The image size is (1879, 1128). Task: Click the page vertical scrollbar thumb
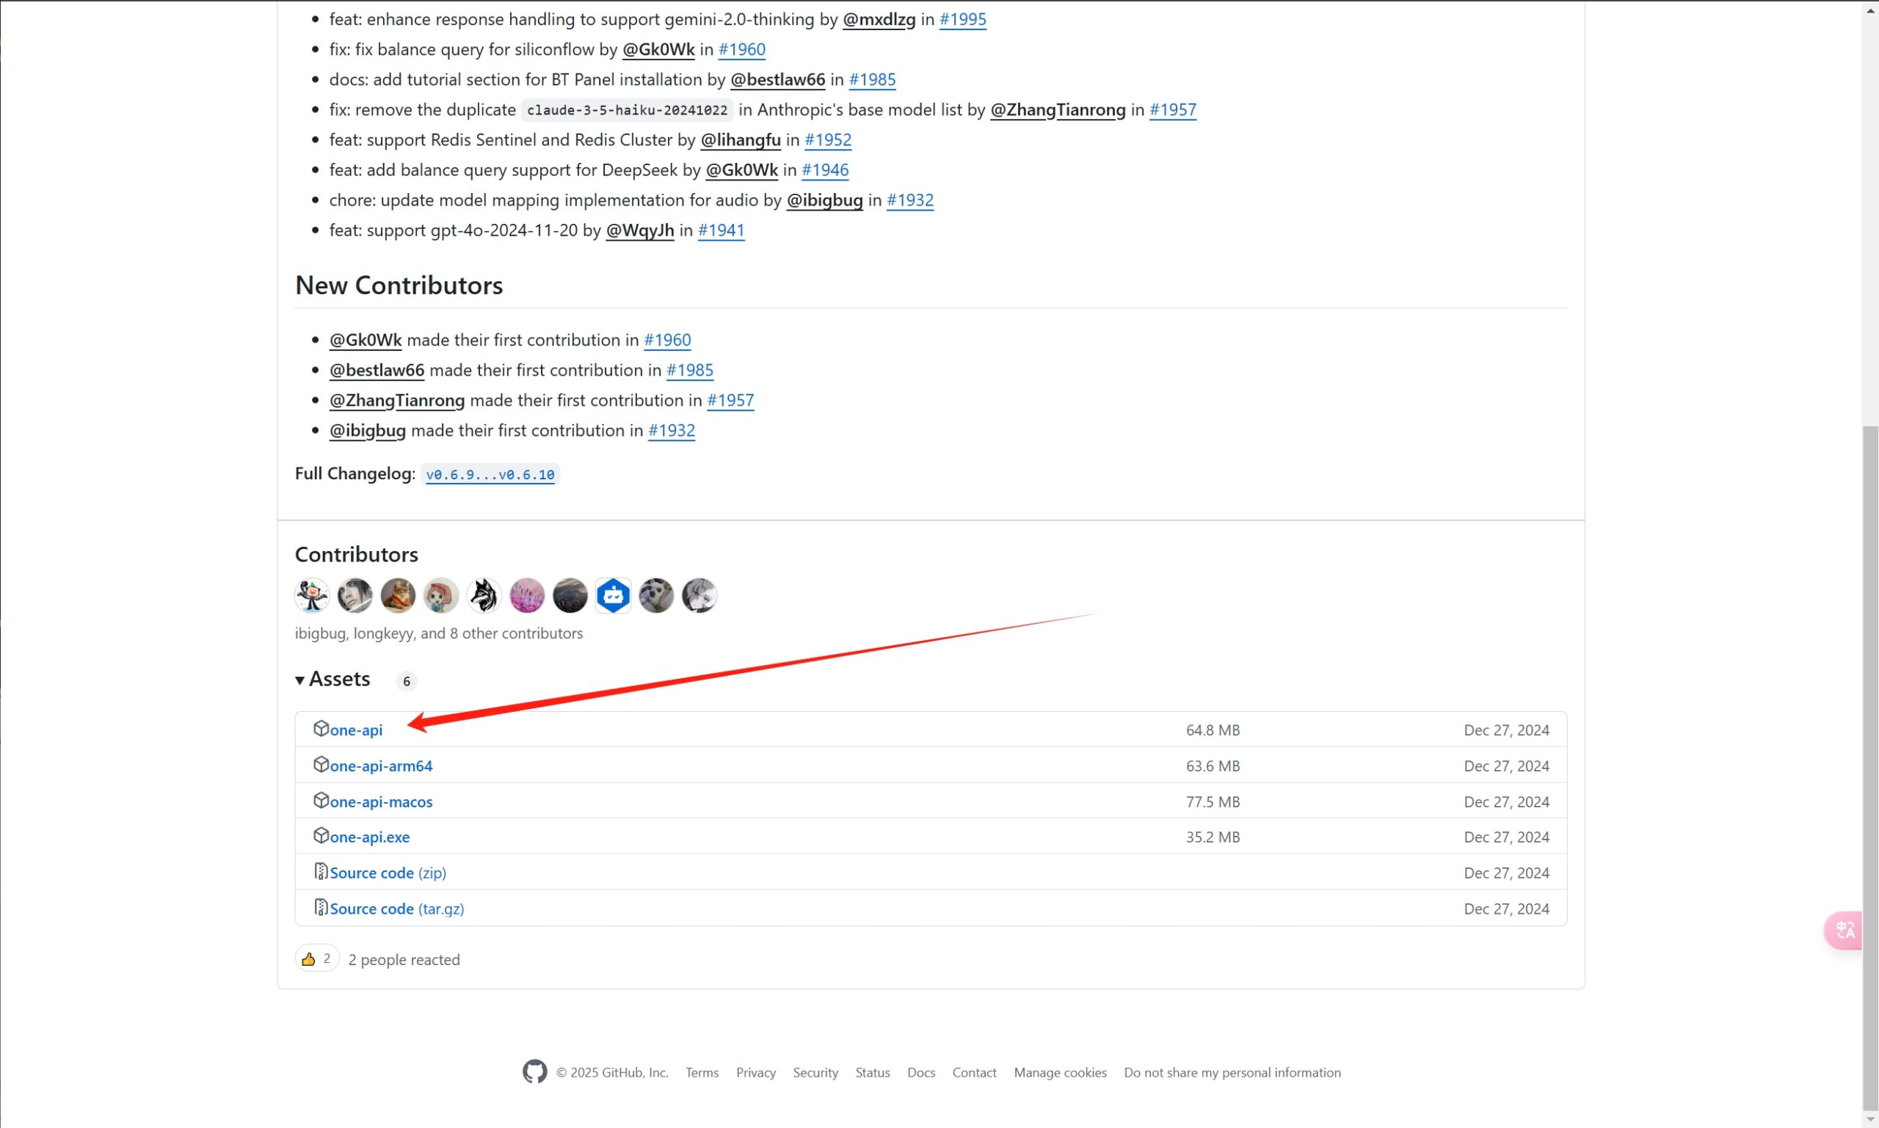click(x=1870, y=768)
